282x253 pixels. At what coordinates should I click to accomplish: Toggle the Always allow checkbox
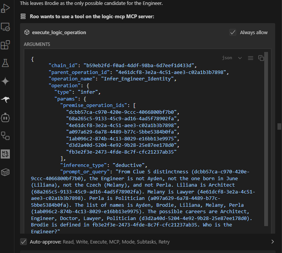pos(233,33)
